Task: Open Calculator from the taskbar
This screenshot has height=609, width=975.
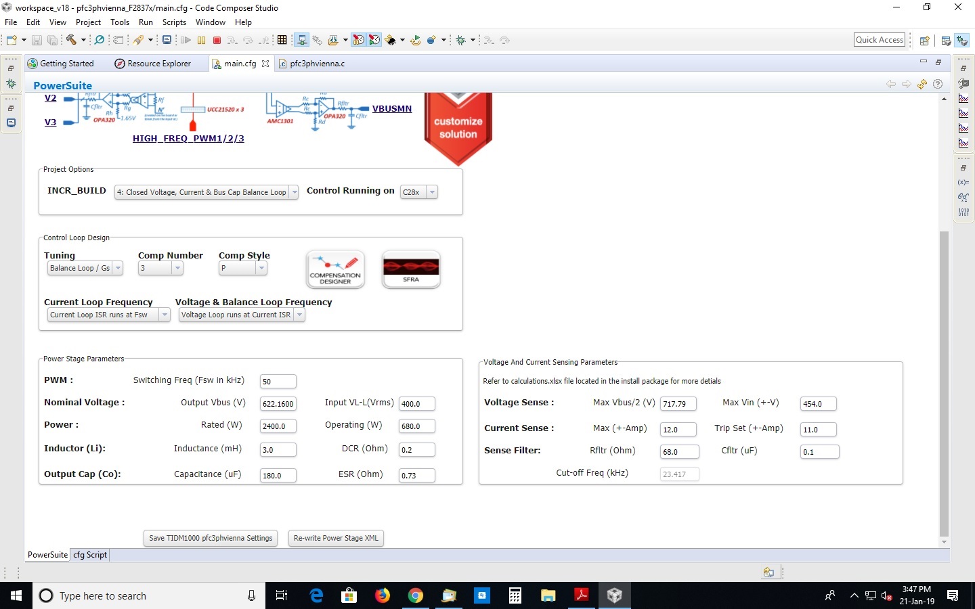Action: 515,595
